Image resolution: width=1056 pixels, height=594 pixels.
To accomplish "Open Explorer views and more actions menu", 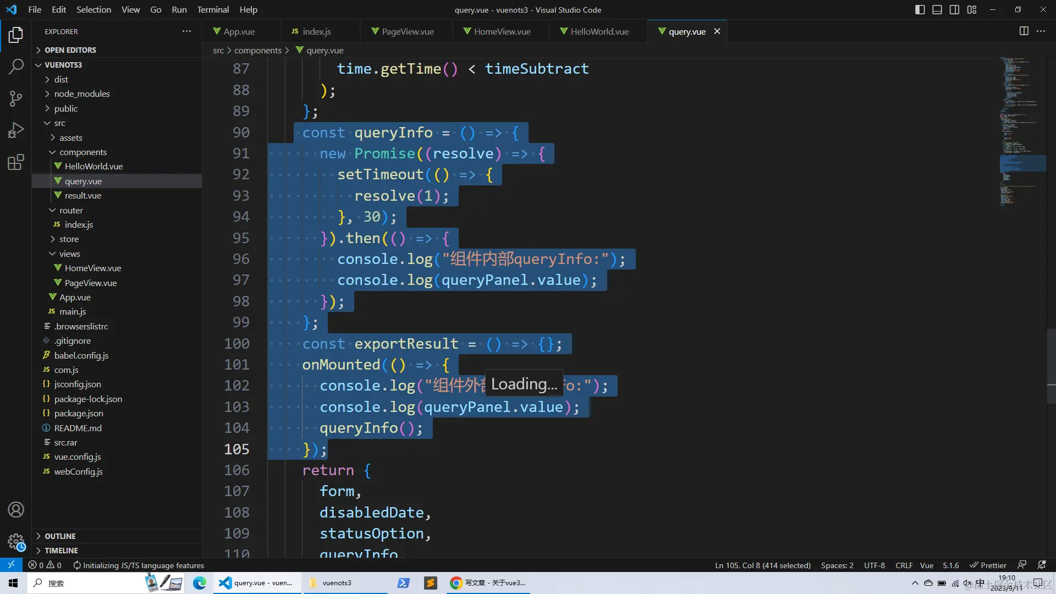I will [187, 31].
